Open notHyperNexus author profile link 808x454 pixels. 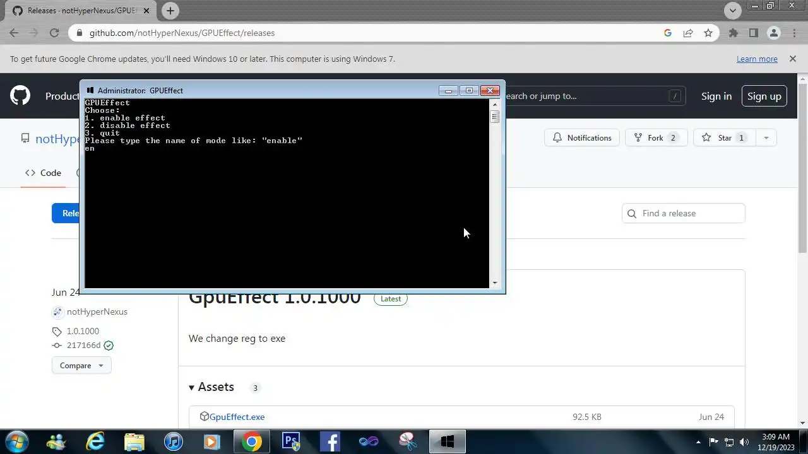click(97, 311)
